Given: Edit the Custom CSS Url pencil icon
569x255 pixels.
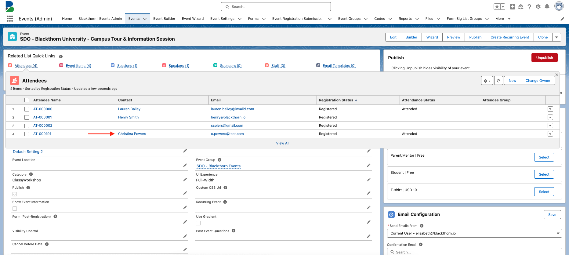Looking at the screenshot, I should (369, 193).
